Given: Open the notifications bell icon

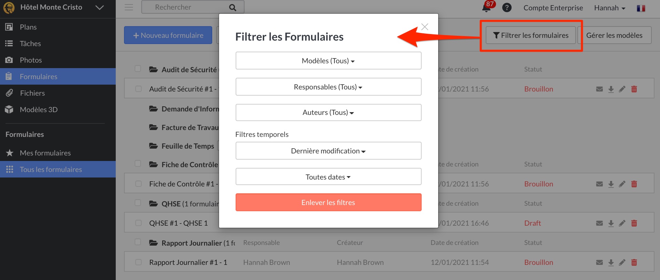Looking at the screenshot, I should (x=486, y=8).
